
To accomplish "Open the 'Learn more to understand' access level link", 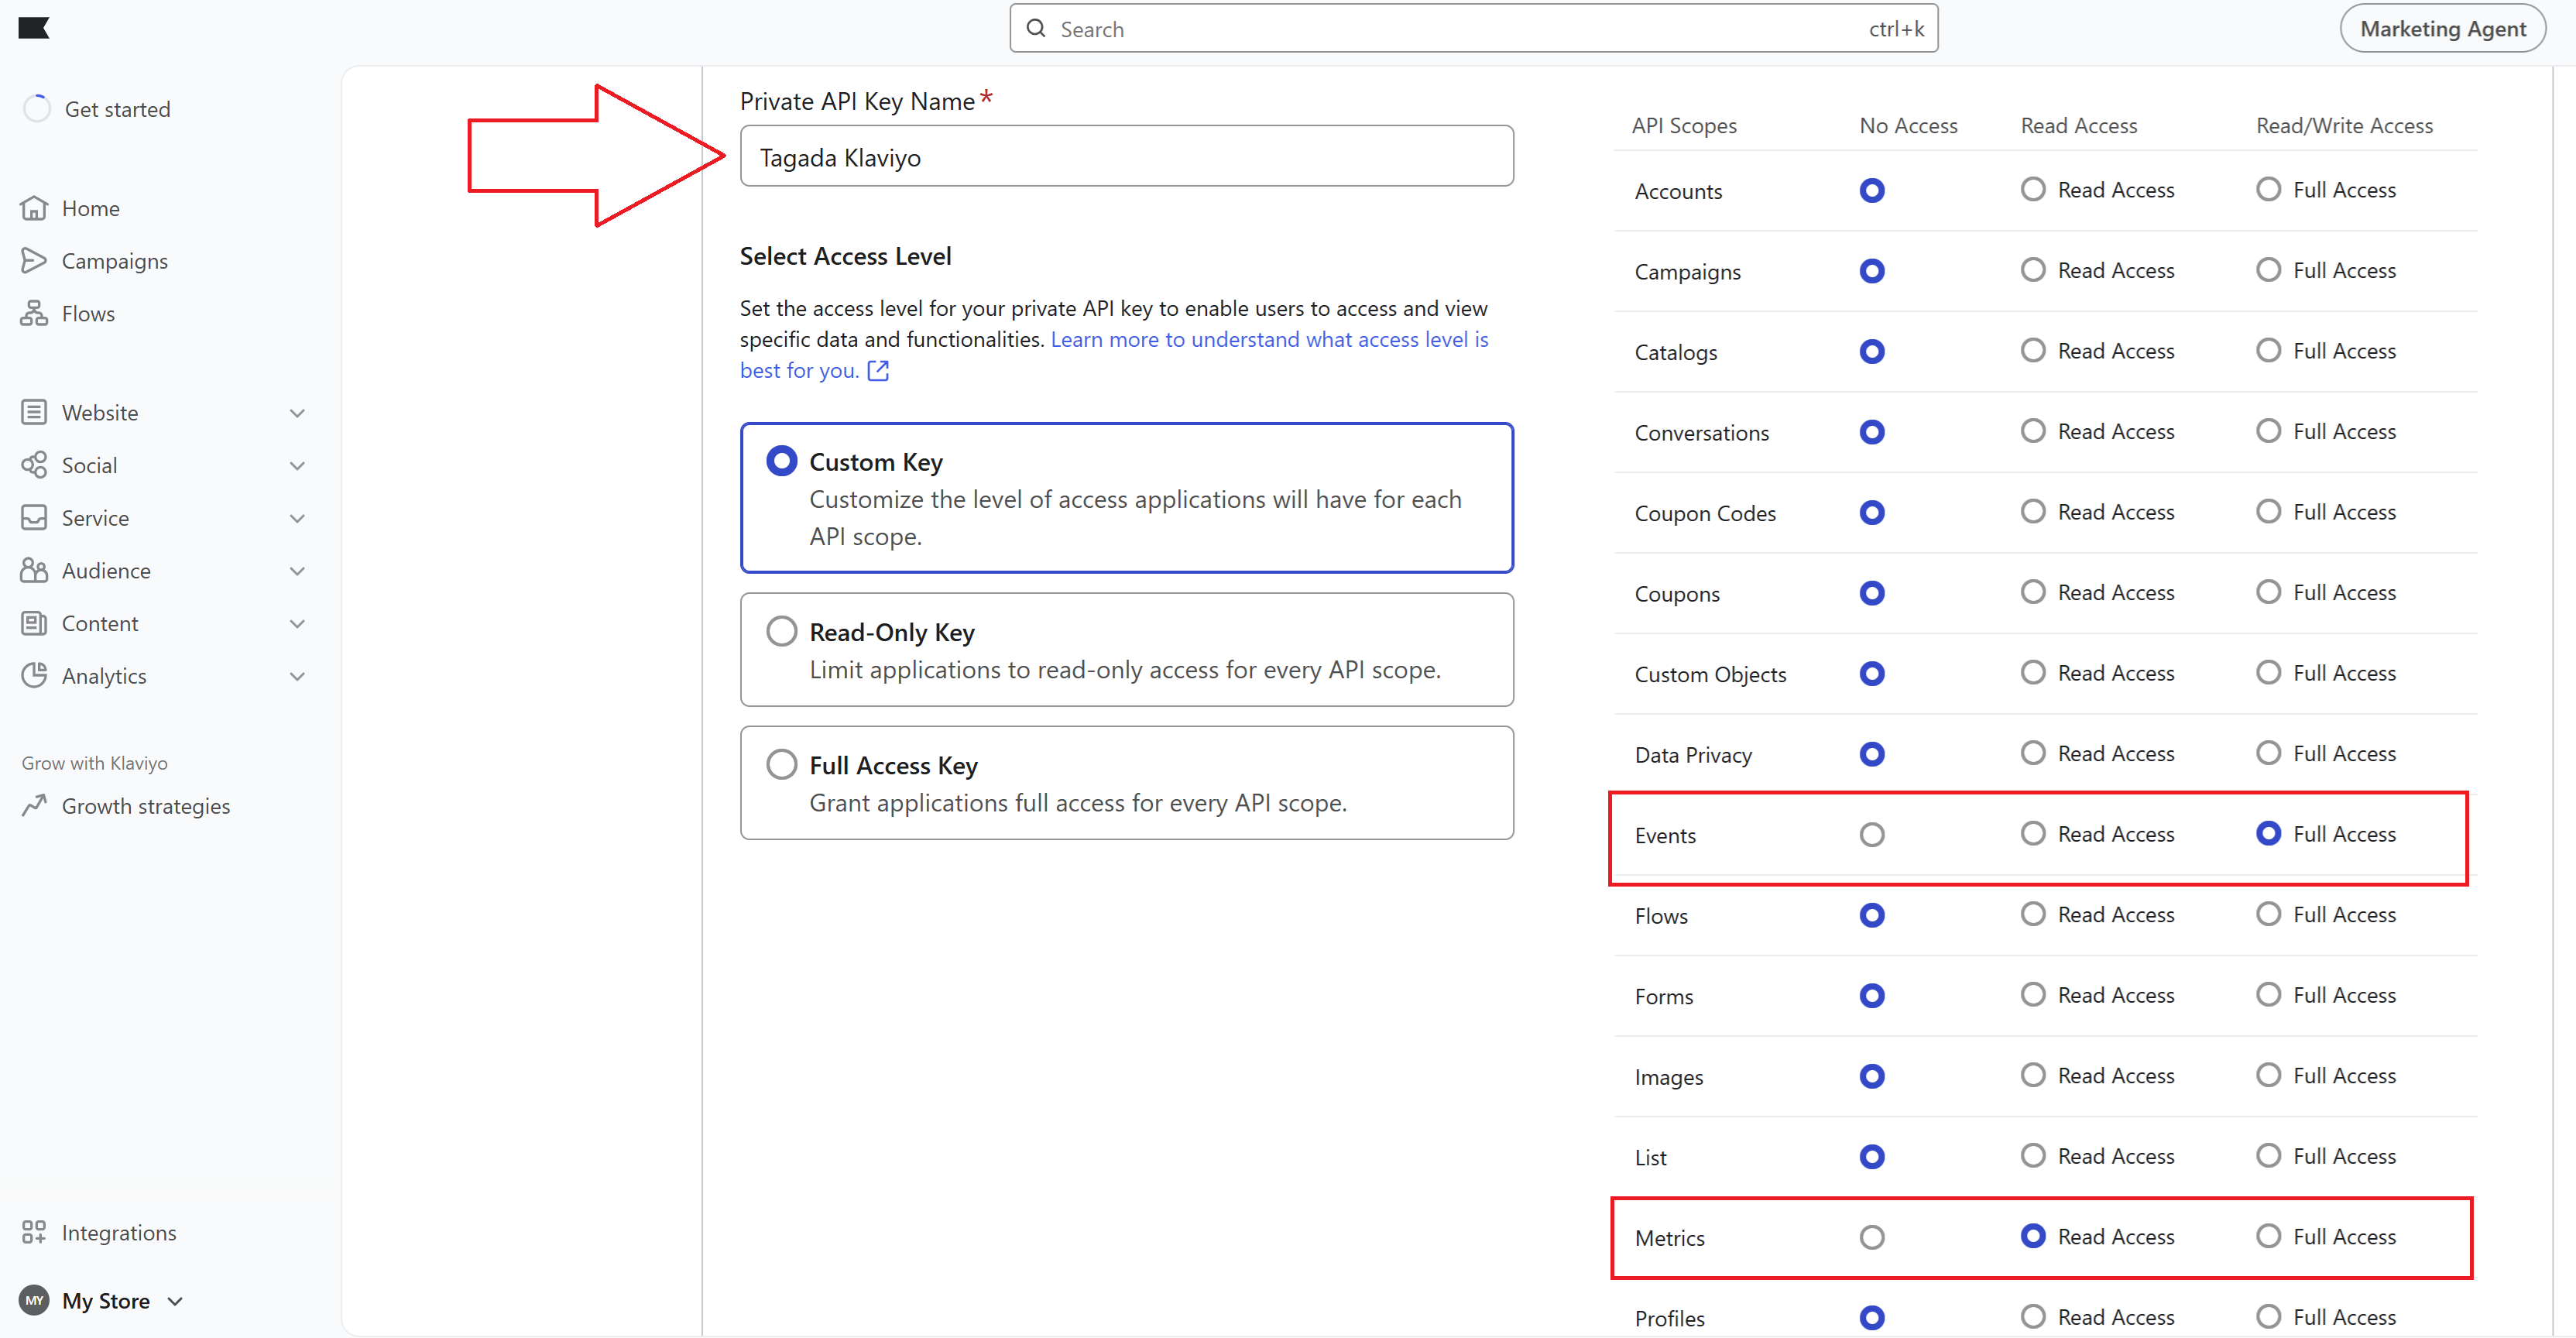I will pos(1268,340).
